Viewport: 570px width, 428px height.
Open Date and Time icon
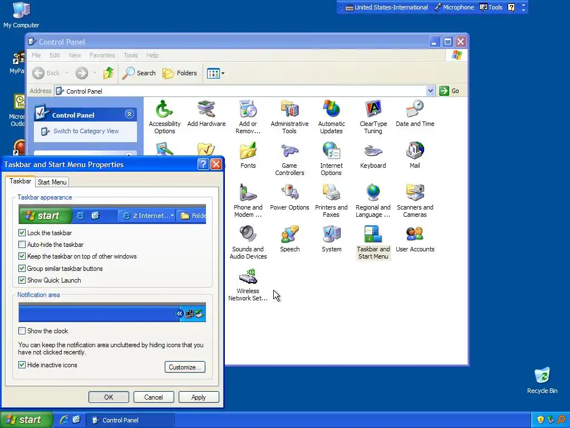(x=415, y=114)
